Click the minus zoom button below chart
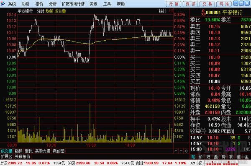 click(x=181, y=151)
